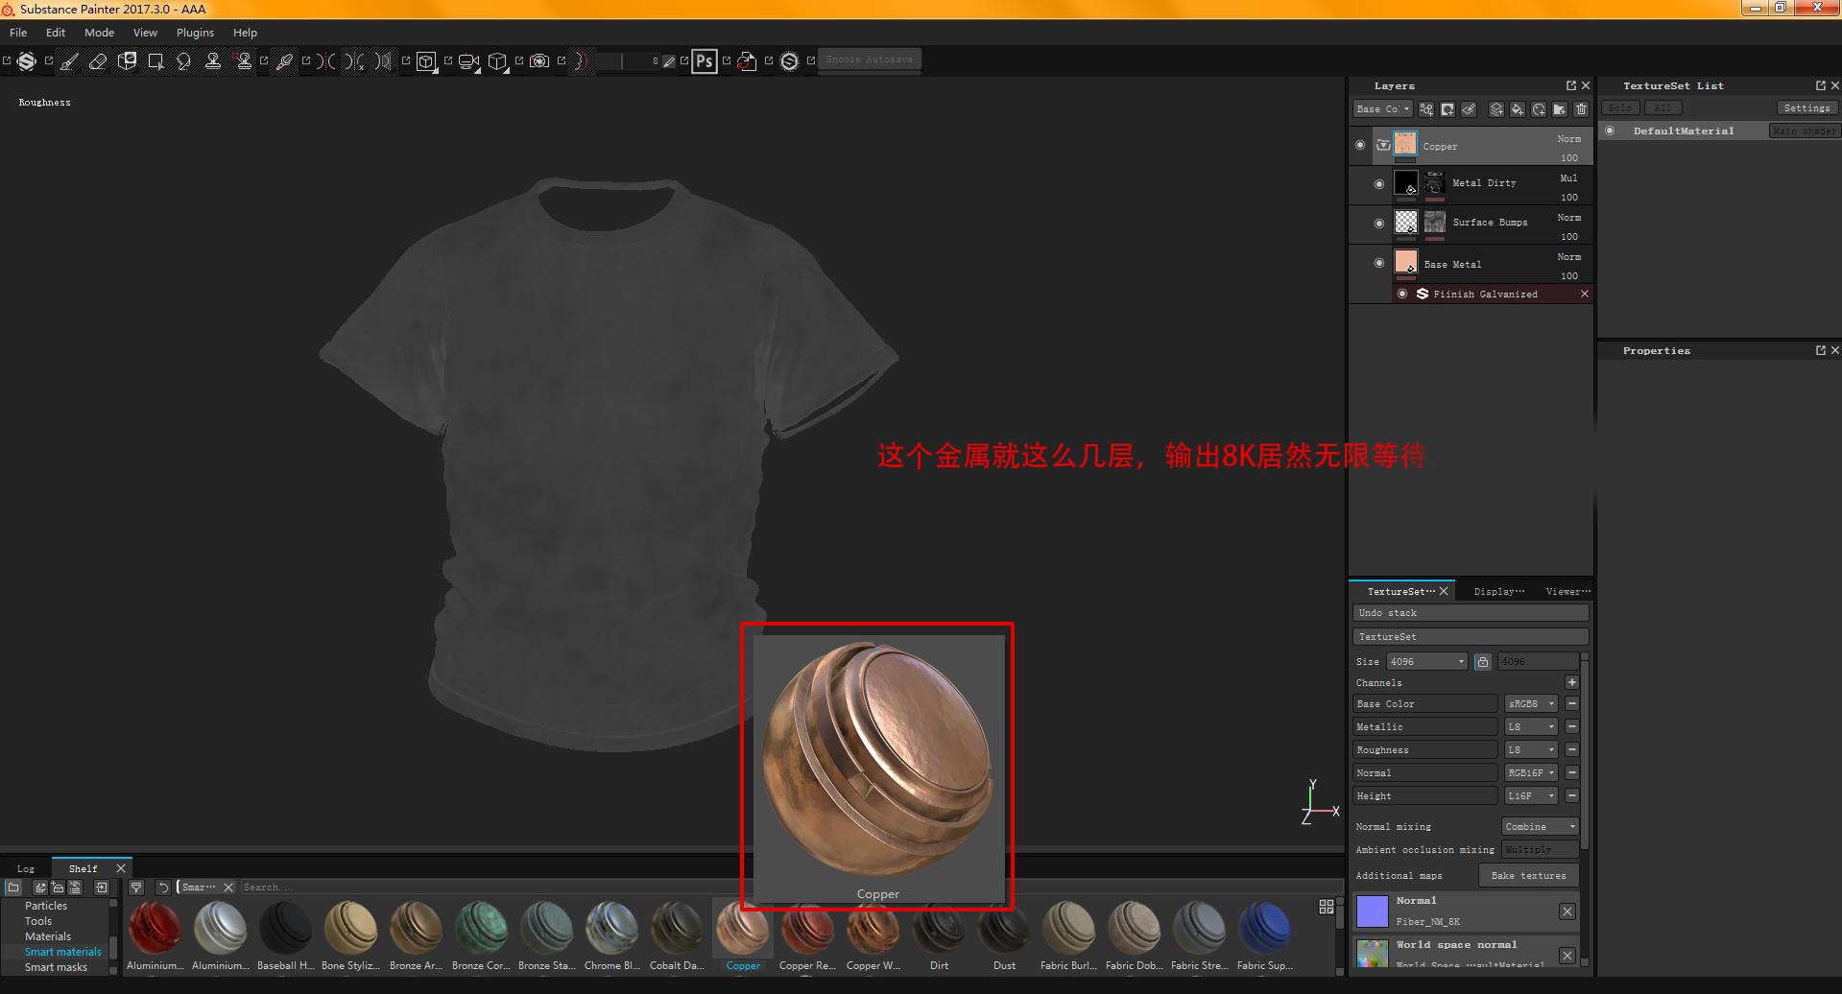Select the Smudge tool
The width and height of the screenshot is (1842, 994).
pyautogui.click(x=184, y=61)
